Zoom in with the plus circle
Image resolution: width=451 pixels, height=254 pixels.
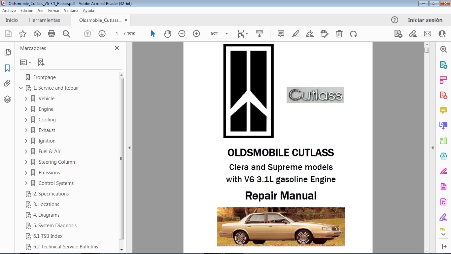tap(196, 34)
